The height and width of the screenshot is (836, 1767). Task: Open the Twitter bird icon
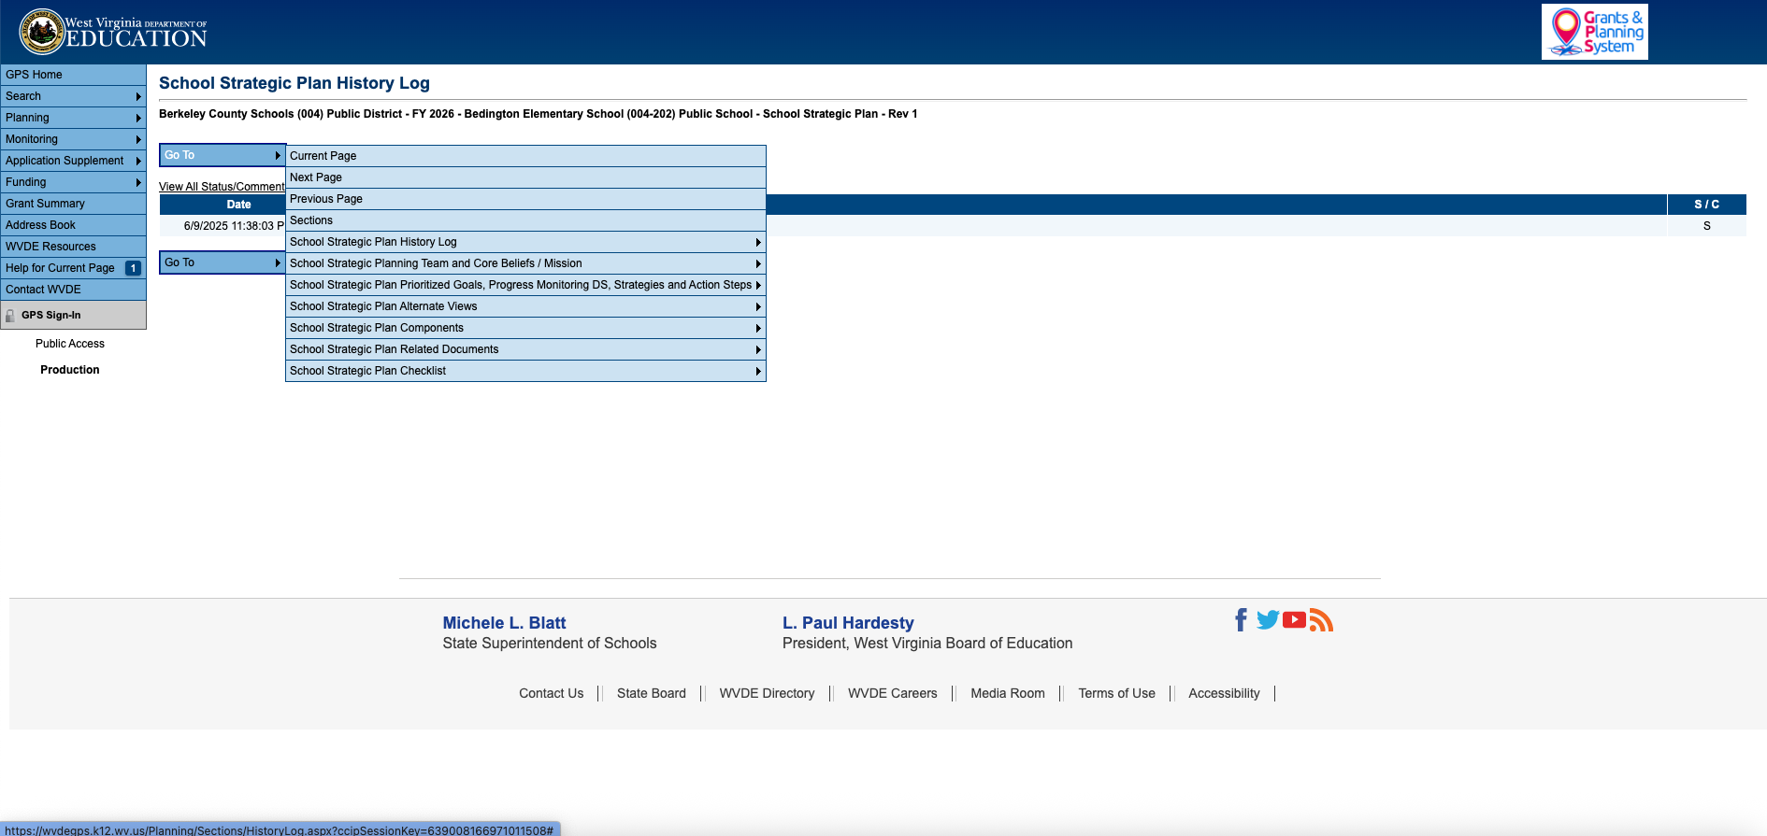click(1268, 620)
